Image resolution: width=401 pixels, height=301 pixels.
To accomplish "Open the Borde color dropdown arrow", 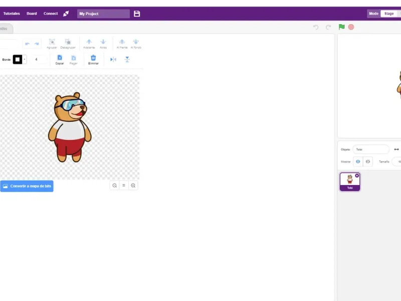I will tap(25, 59).
